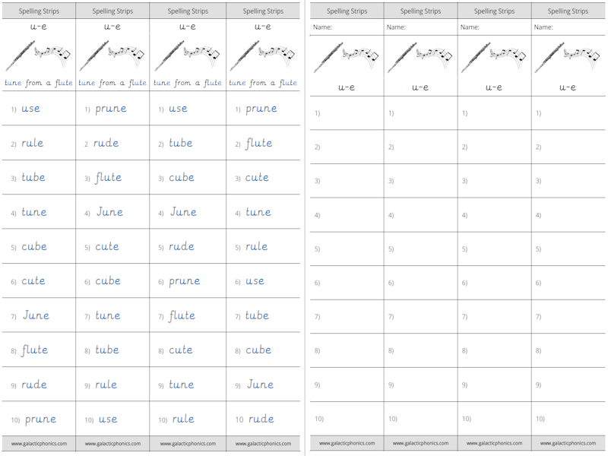
Task: Click the 'Spelling Strips' header above '1) use, 2) rule'
Action: point(38,11)
